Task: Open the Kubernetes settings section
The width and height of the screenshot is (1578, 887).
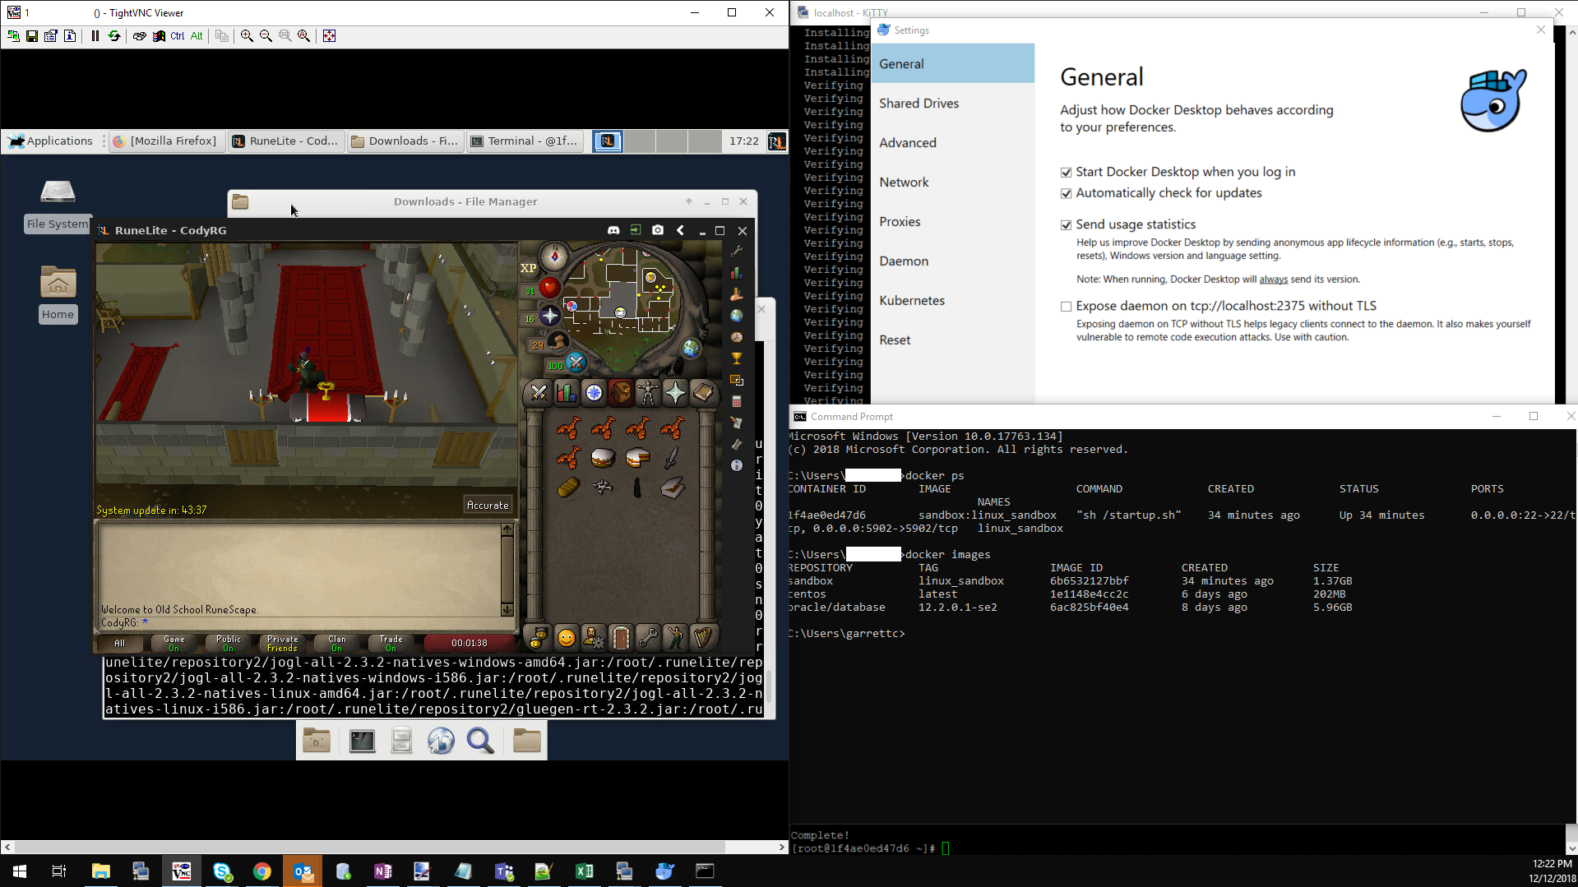Action: click(912, 301)
